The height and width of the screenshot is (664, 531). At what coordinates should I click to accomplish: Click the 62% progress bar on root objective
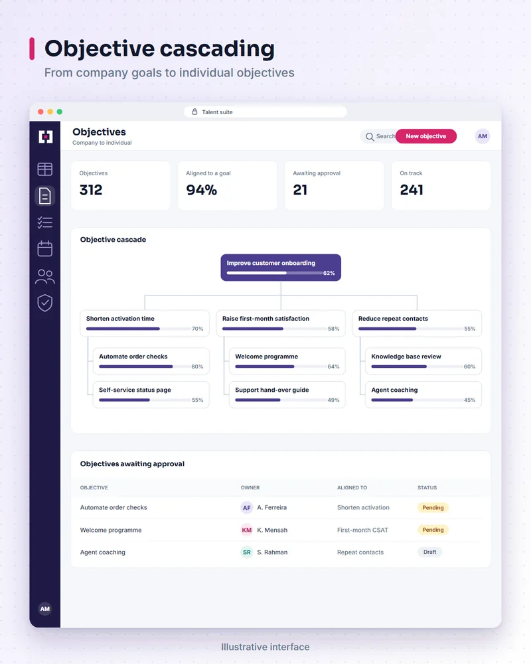coord(274,273)
